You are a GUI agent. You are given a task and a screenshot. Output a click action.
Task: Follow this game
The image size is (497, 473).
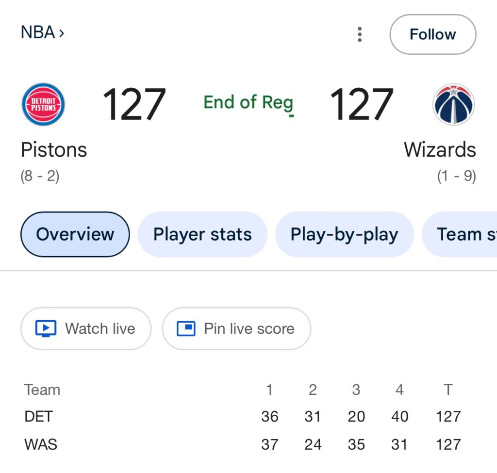pos(432,34)
